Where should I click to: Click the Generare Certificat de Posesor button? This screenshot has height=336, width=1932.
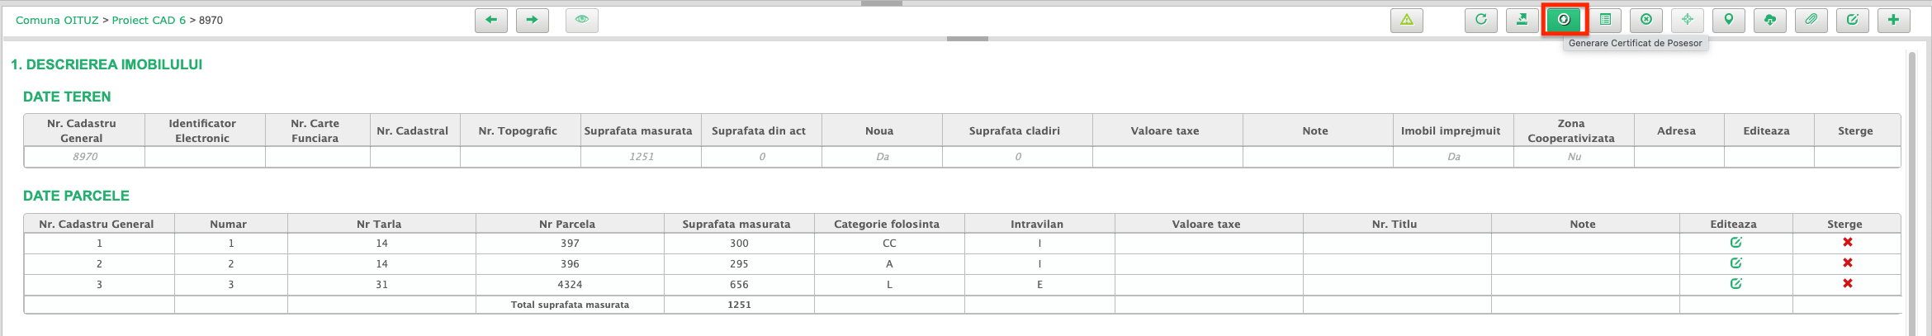click(x=1563, y=20)
